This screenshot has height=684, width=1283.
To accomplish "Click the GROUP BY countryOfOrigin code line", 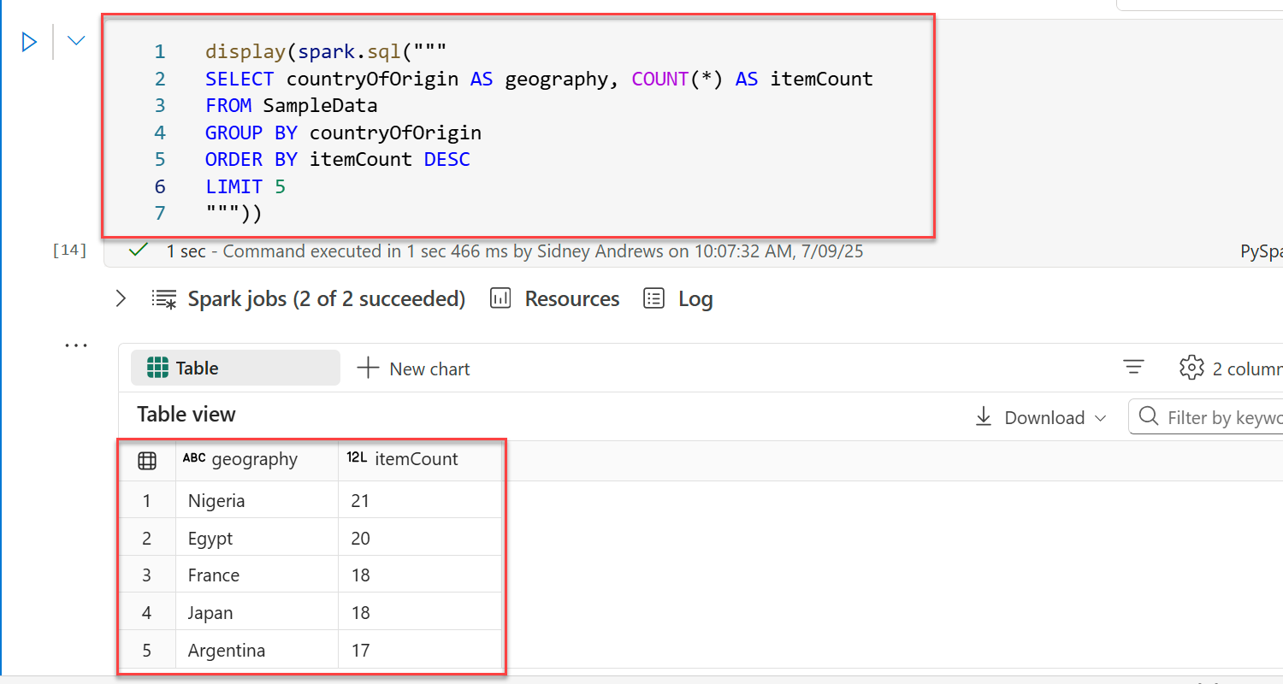I will pos(343,133).
